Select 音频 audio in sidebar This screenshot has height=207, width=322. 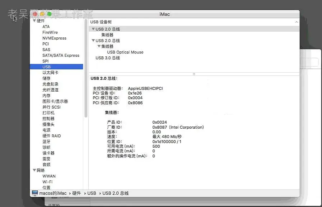point(46,165)
